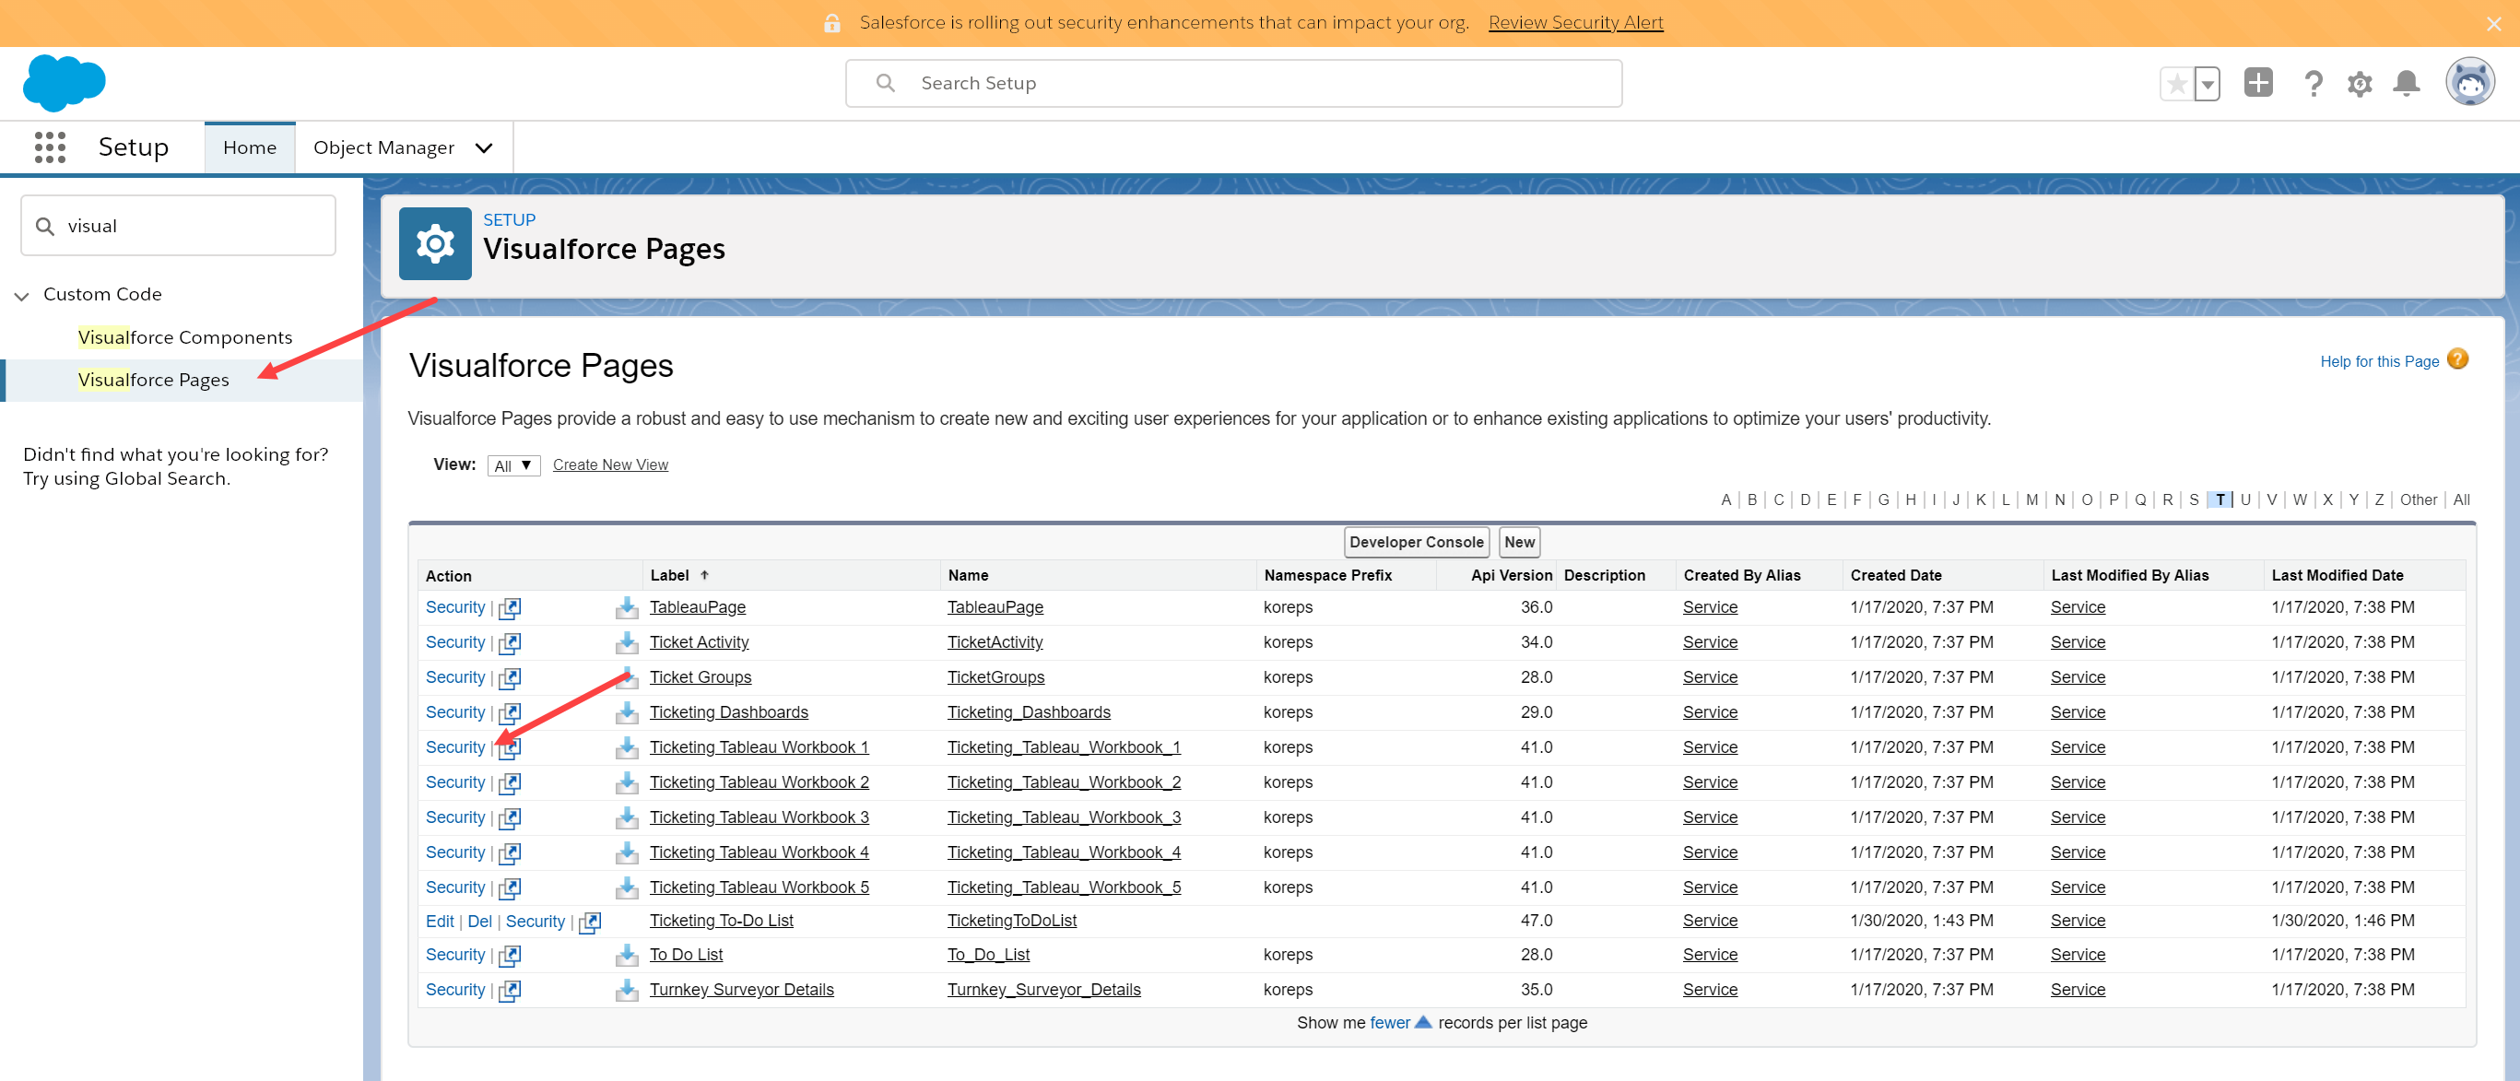
Task: Preview TableauPage in new window icon
Action: coord(510,607)
